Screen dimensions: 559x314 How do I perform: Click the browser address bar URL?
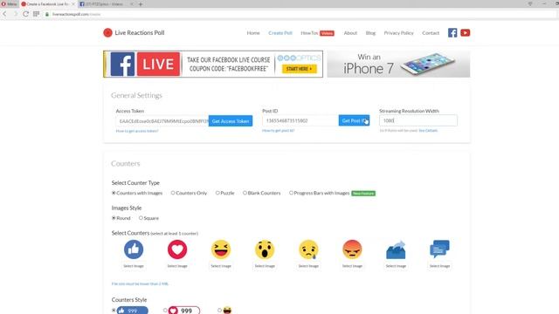point(76,14)
